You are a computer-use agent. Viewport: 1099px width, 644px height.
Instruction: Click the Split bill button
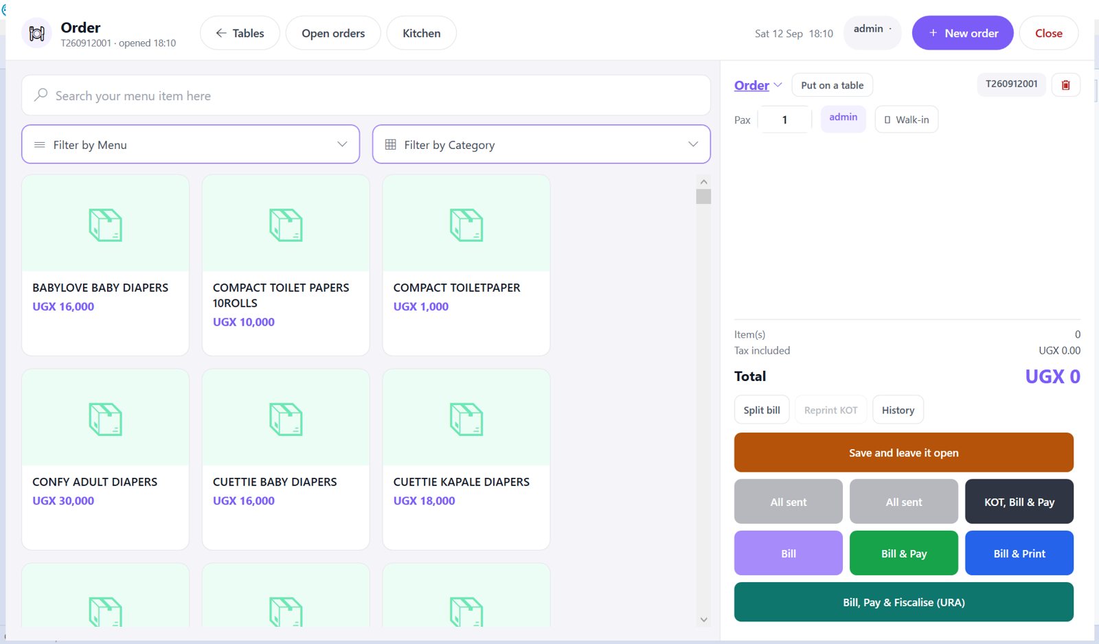point(762,410)
